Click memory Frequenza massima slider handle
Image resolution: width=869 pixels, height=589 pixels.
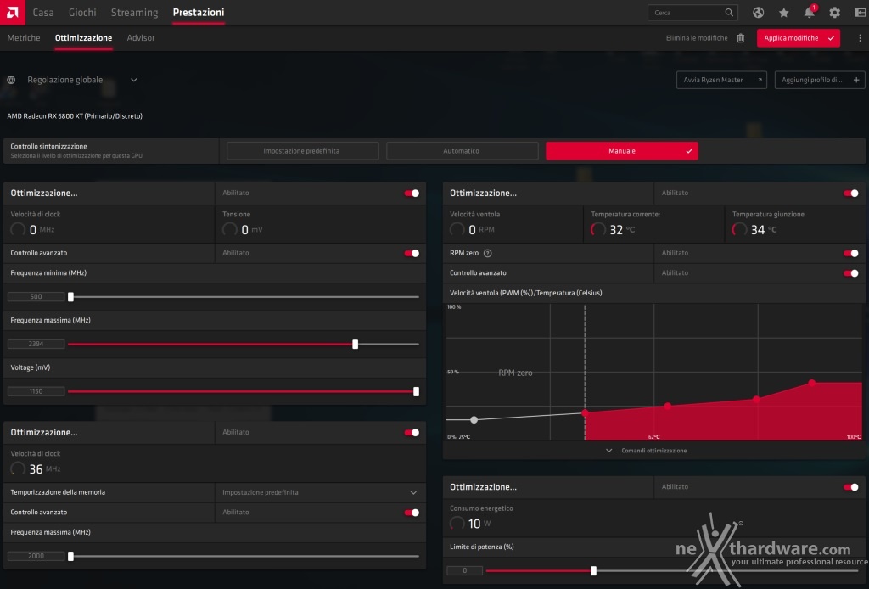pyautogui.click(x=71, y=556)
